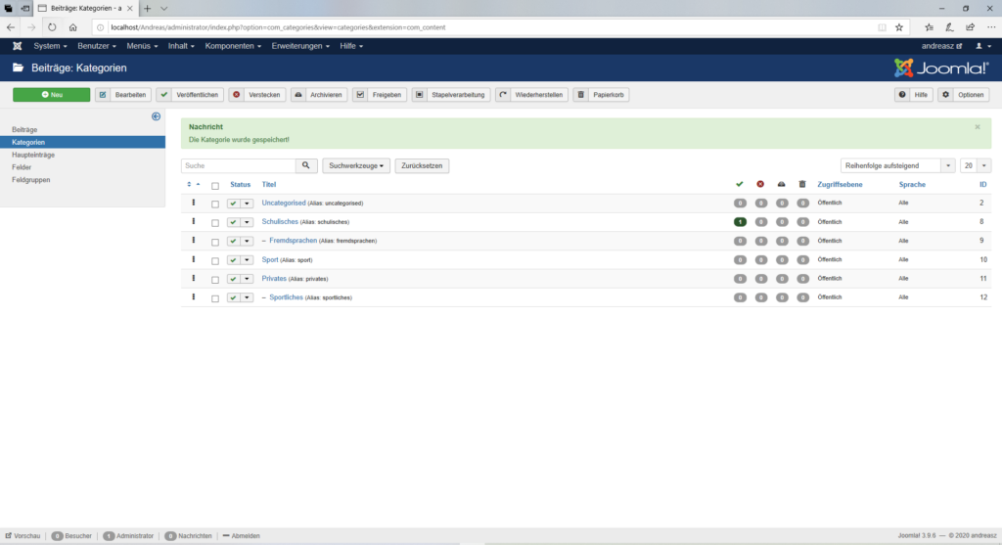This screenshot has height=545, width=1002.
Task: Toggle publish status icon for Sport category
Action: [234, 260]
